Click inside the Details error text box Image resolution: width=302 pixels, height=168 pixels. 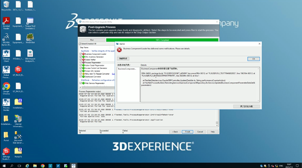[x=199, y=84]
